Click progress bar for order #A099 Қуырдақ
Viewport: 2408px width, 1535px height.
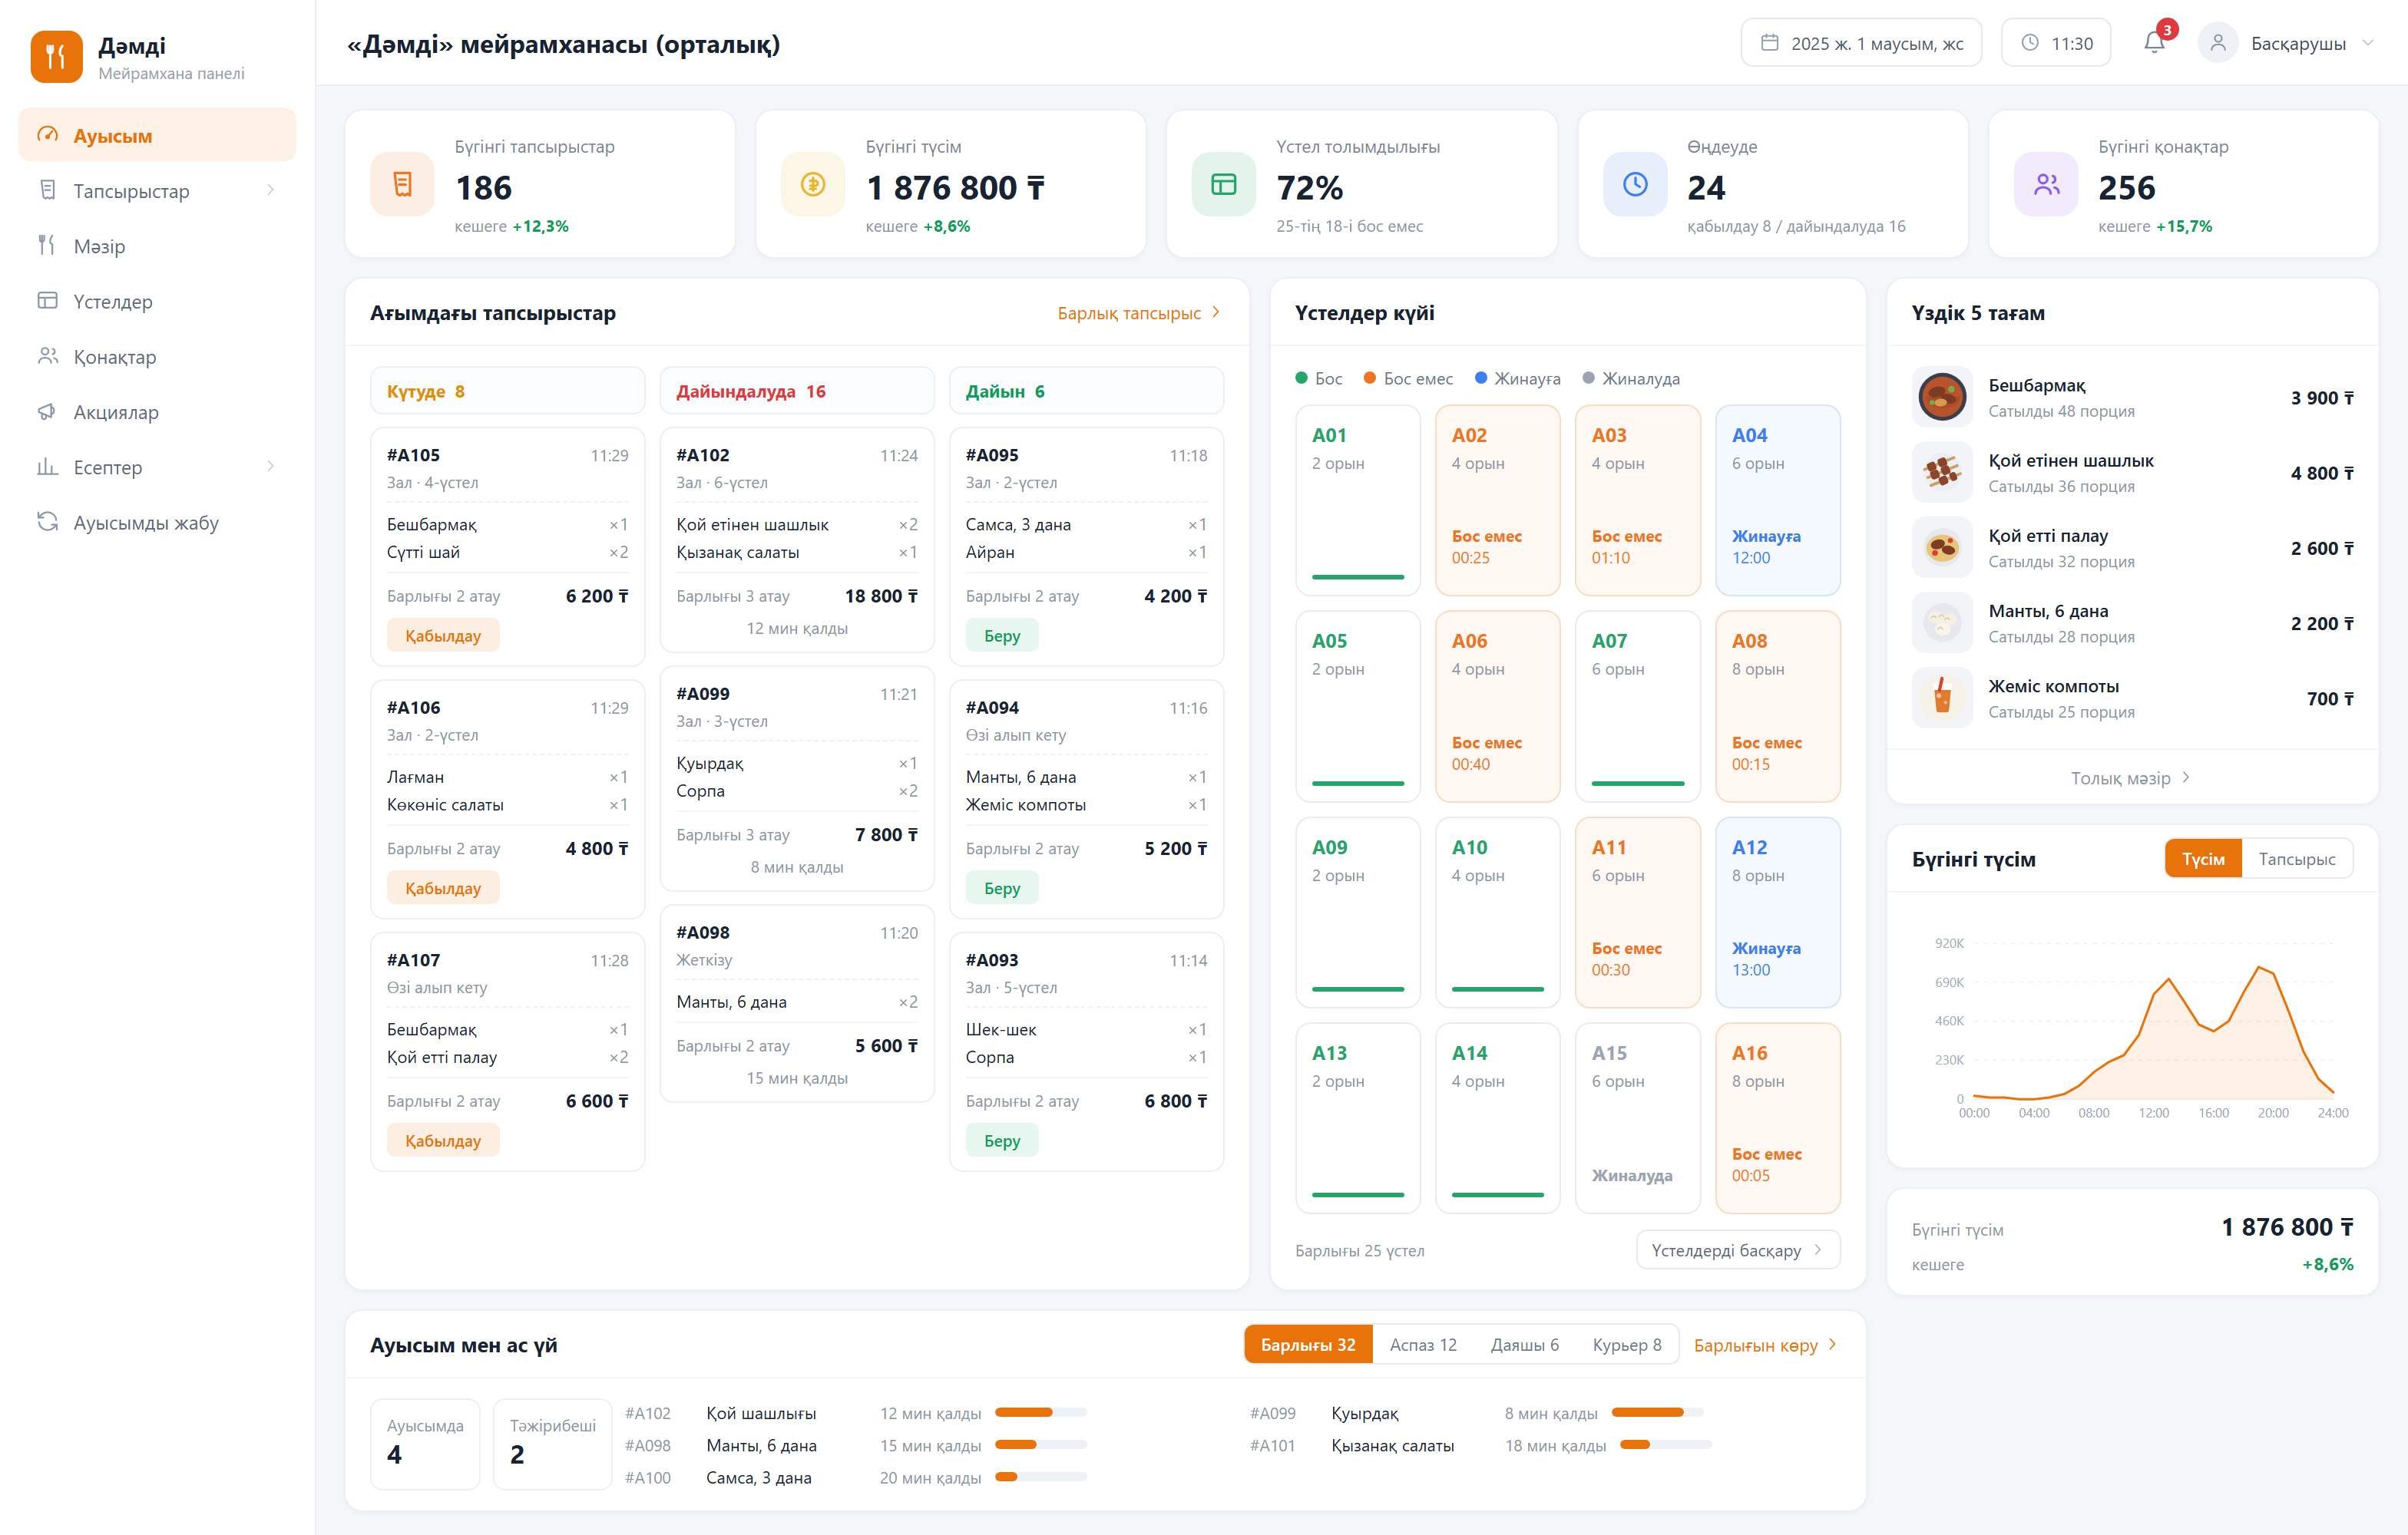pos(1656,1413)
